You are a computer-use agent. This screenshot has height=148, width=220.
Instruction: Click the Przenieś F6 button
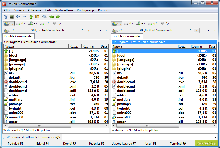click(x=97, y=144)
